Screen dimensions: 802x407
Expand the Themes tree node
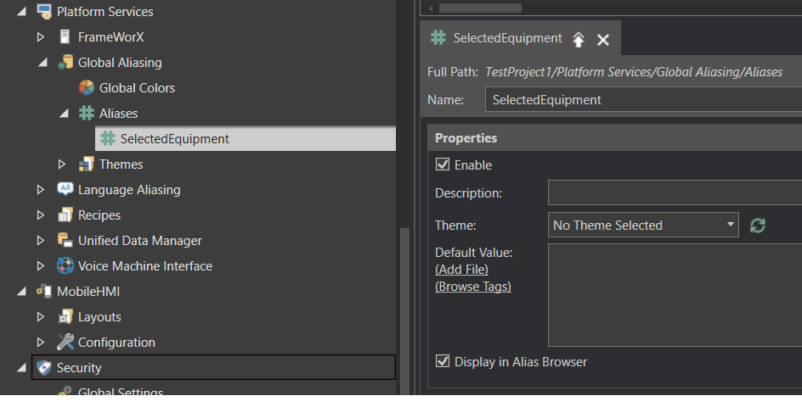62,164
